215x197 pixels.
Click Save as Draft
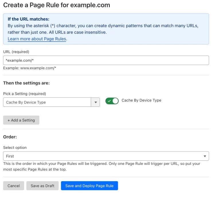coord(42,186)
